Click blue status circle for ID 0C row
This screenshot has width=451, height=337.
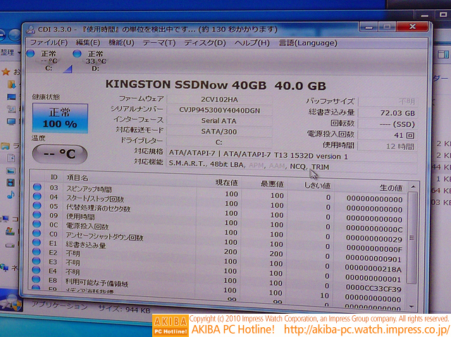(37, 227)
